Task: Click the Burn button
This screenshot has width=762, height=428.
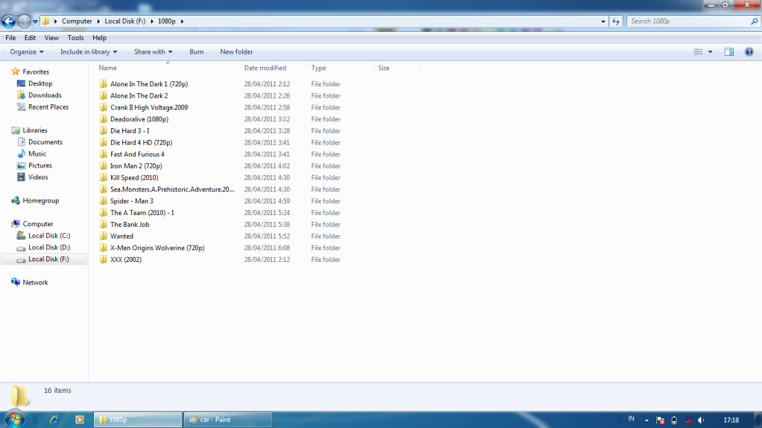Action: tap(197, 52)
